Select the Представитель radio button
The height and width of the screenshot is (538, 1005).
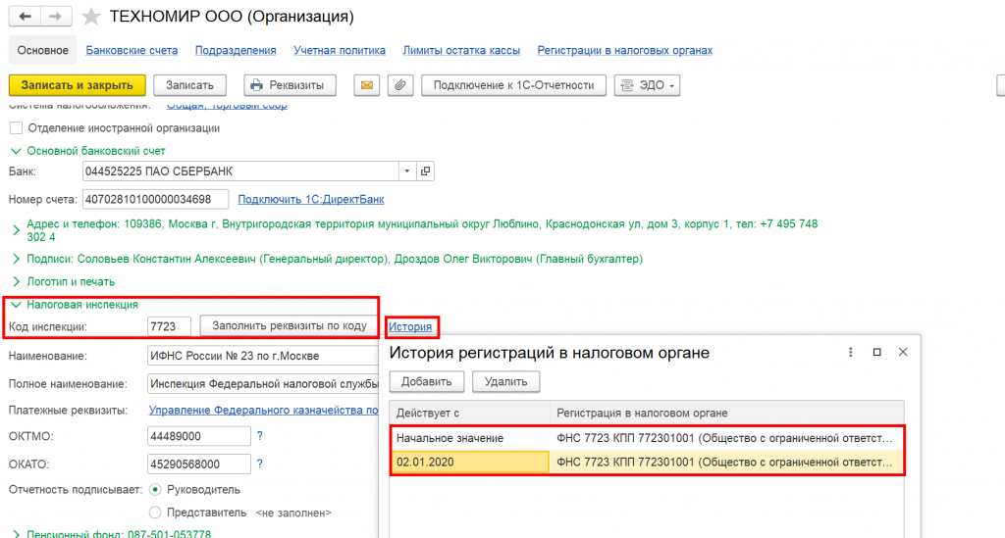click(155, 513)
